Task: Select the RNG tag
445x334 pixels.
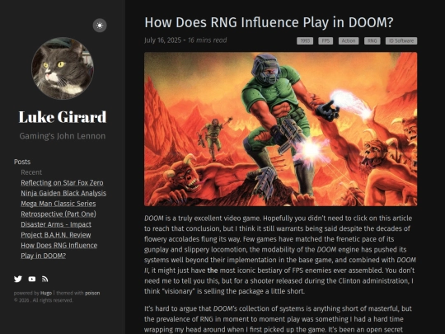Action: point(372,41)
